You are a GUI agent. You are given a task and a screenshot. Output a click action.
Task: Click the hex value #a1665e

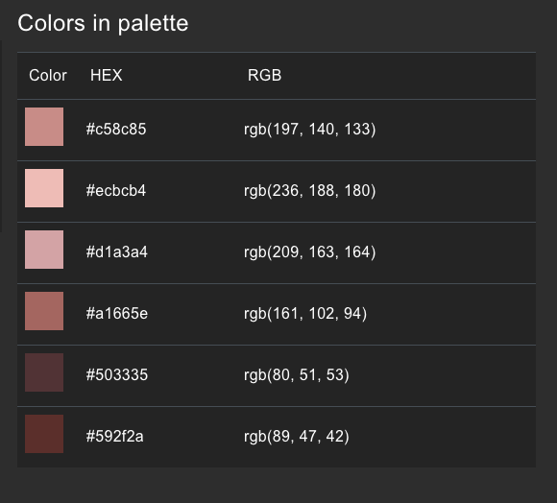point(117,314)
